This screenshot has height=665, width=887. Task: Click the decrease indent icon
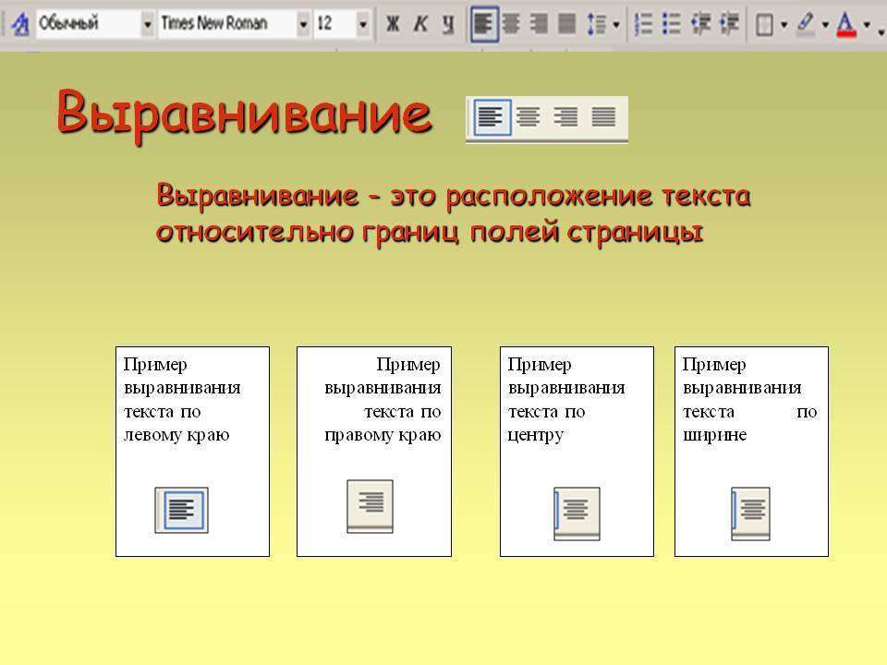tap(701, 24)
